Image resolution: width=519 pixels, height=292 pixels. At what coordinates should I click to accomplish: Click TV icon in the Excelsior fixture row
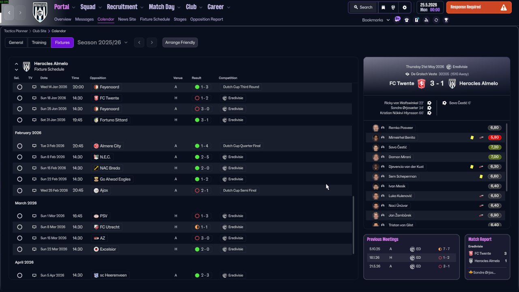34,249
